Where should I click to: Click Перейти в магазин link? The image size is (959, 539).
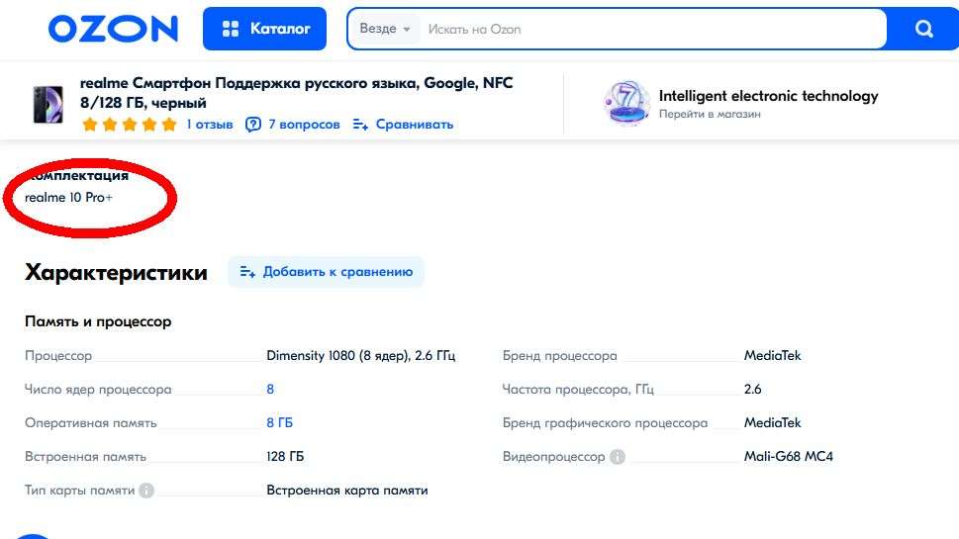pyautogui.click(x=710, y=115)
